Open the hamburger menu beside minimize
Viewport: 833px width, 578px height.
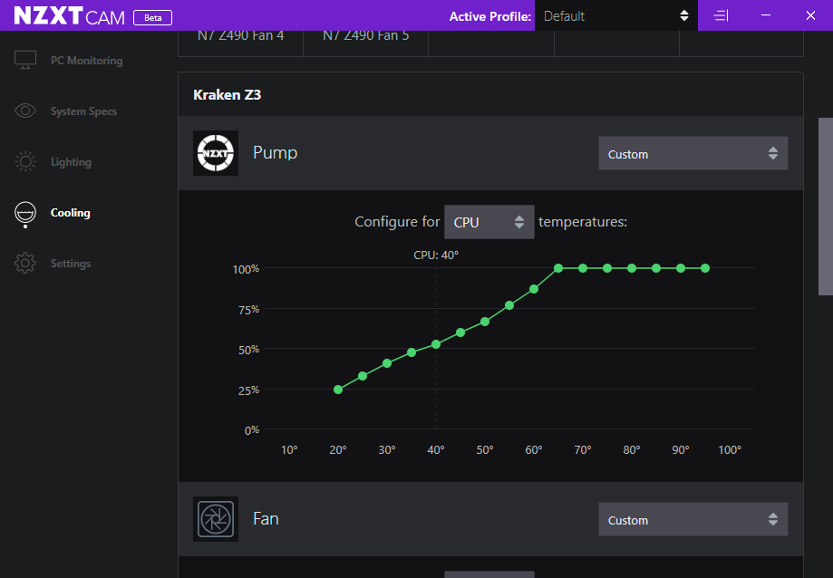[x=720, y=14]
